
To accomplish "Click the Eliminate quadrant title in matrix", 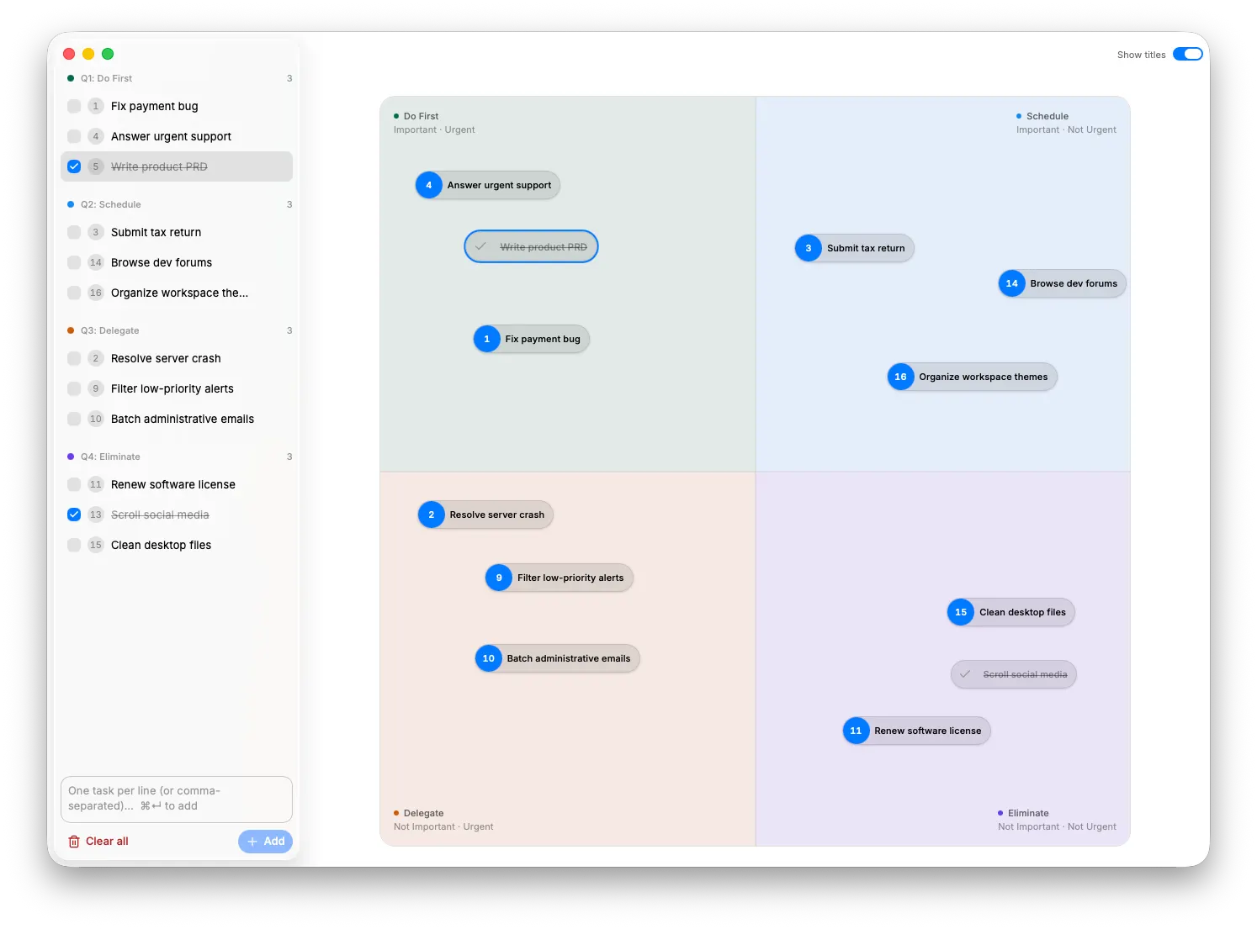I will point(1028,813).
